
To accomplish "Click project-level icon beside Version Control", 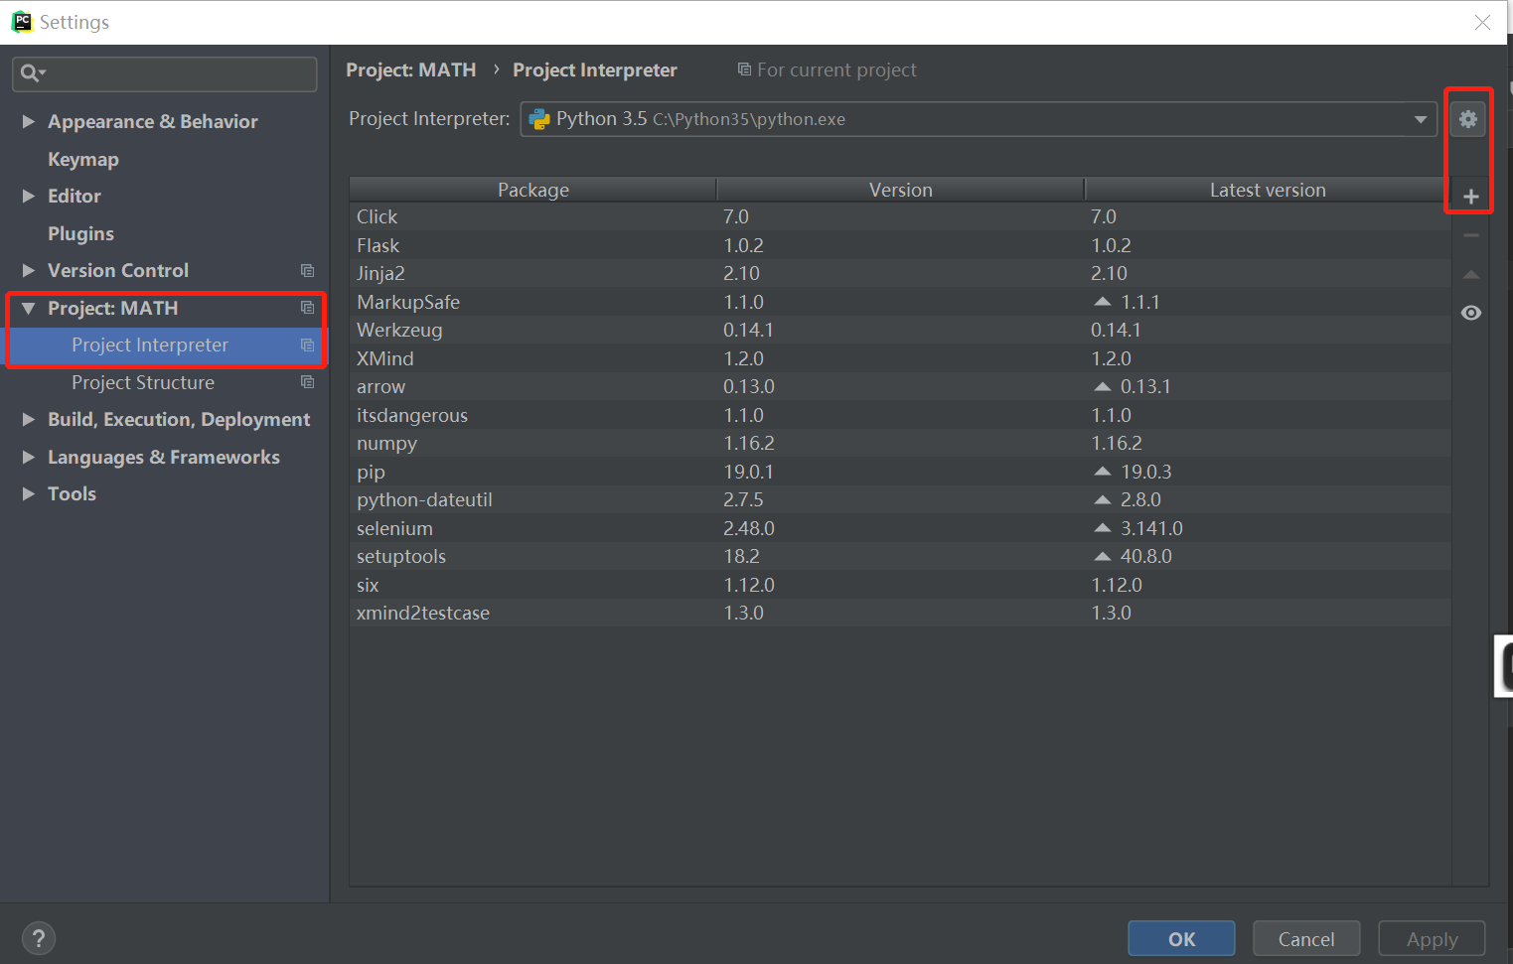I will point(308,271).
